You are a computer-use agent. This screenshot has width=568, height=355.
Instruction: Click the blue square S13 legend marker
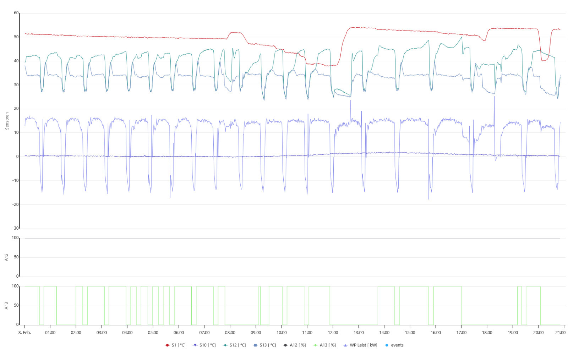[255, 345]
